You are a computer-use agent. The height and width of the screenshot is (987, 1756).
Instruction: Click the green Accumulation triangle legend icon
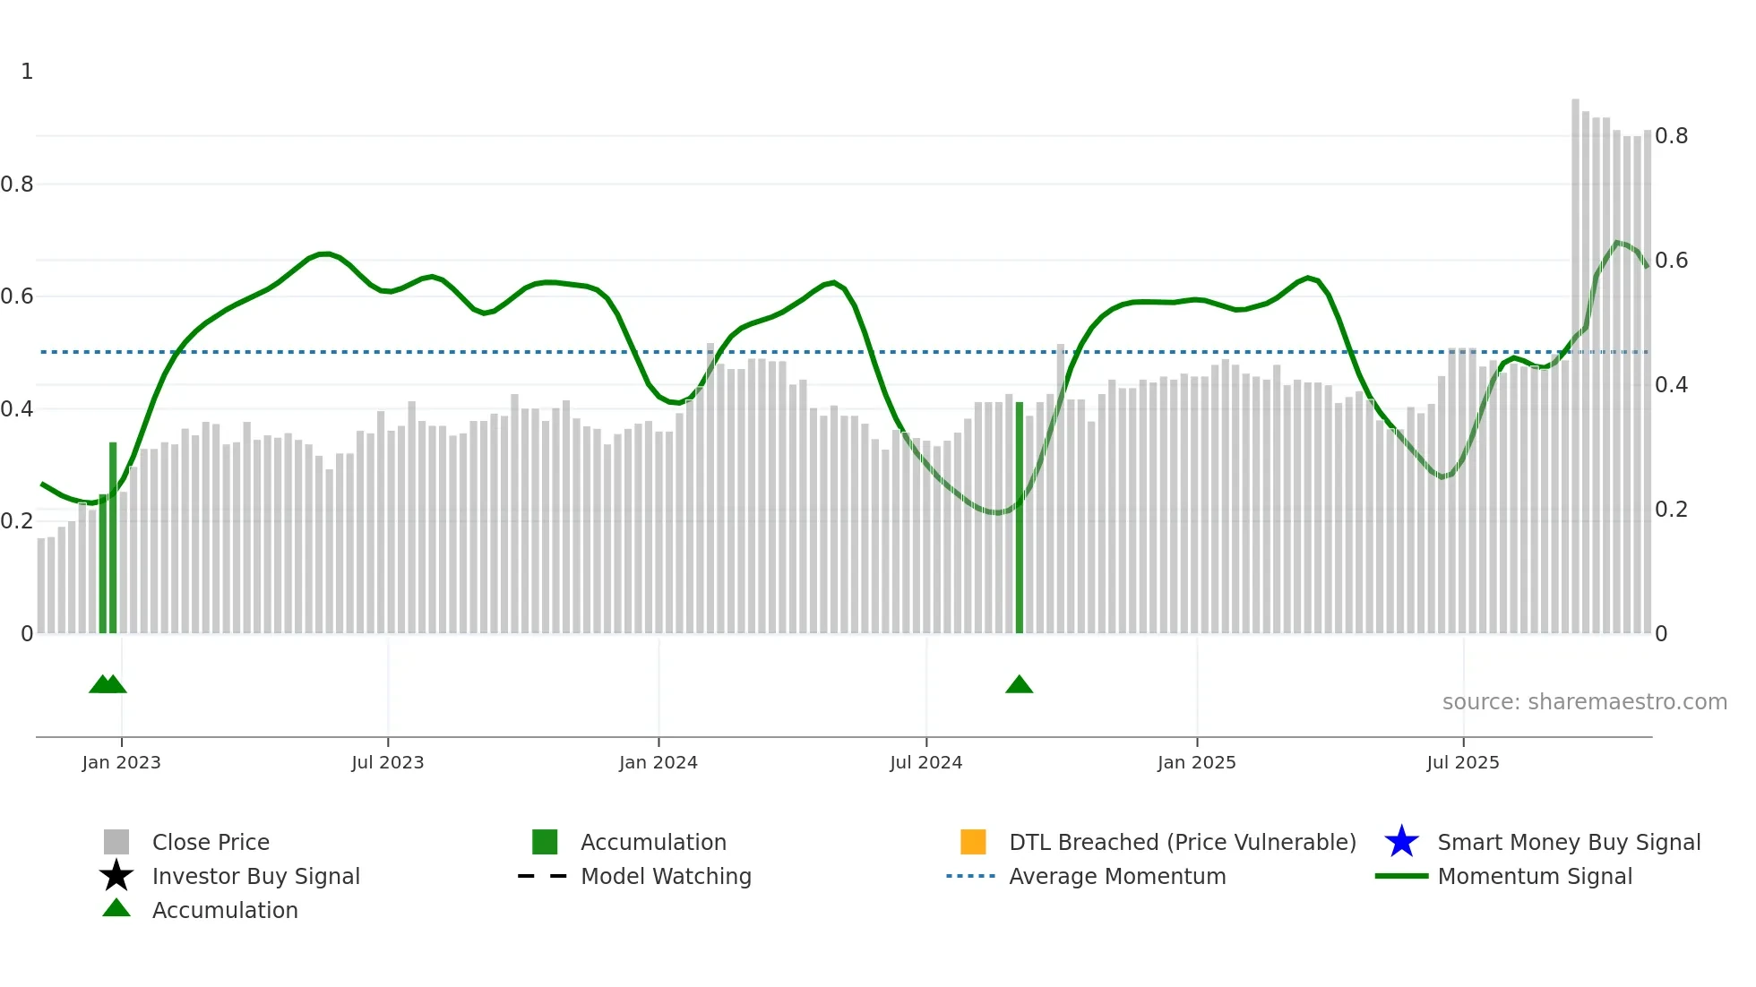(x=116, y=909)
